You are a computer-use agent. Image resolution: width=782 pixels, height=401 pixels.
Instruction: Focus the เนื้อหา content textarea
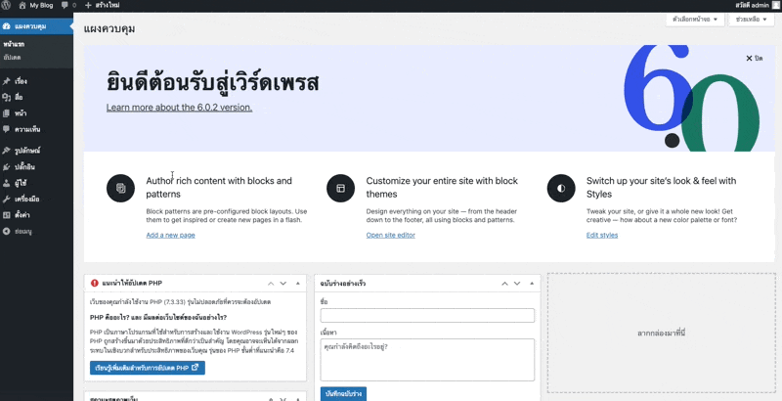tap(427, 360)
